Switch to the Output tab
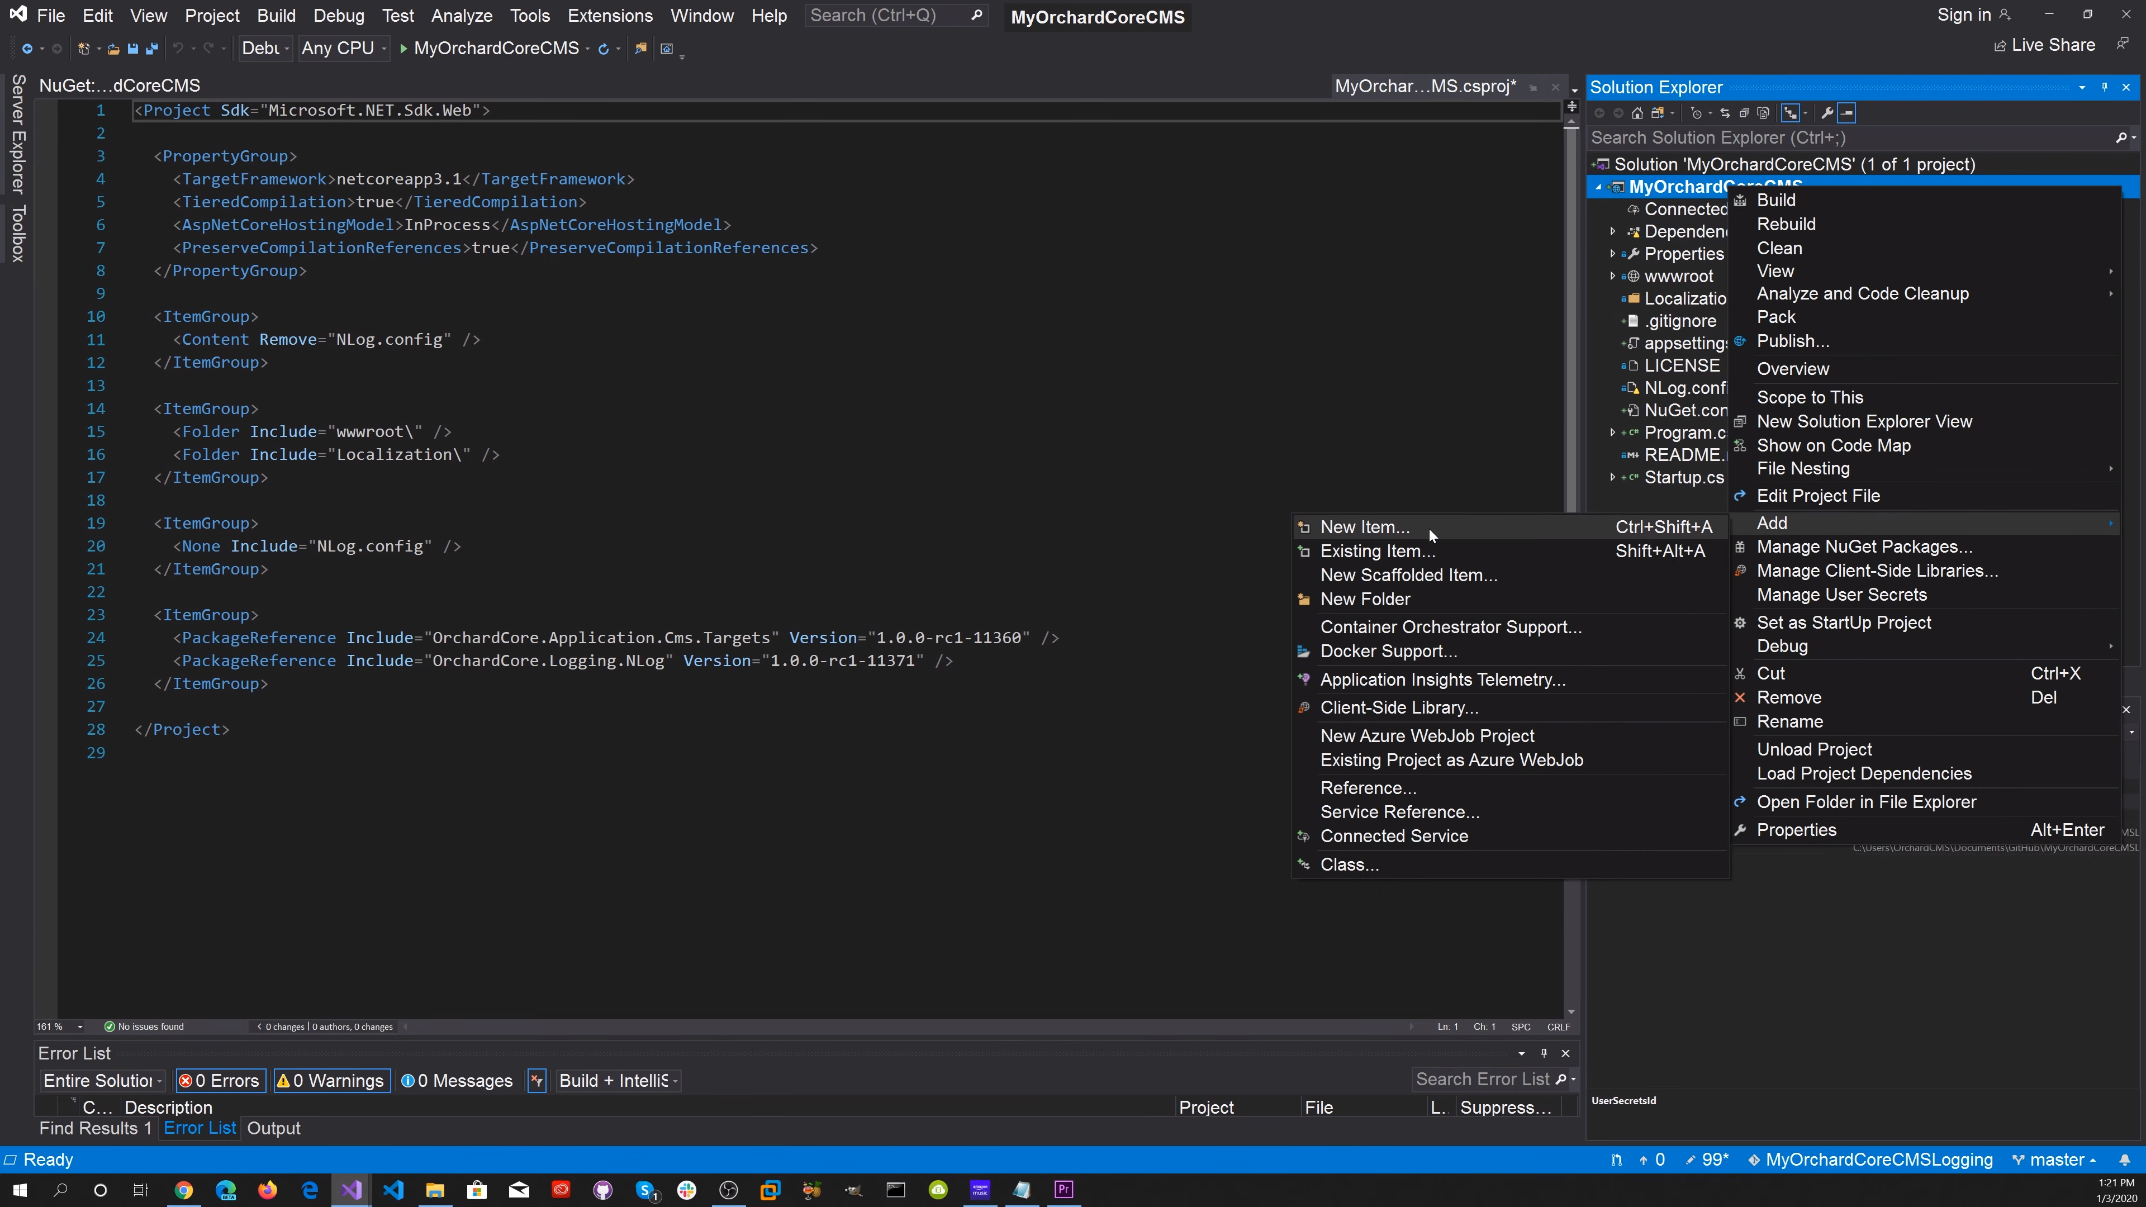This screenshot has width=2146, height=1207. click(x=273, y=1129)
